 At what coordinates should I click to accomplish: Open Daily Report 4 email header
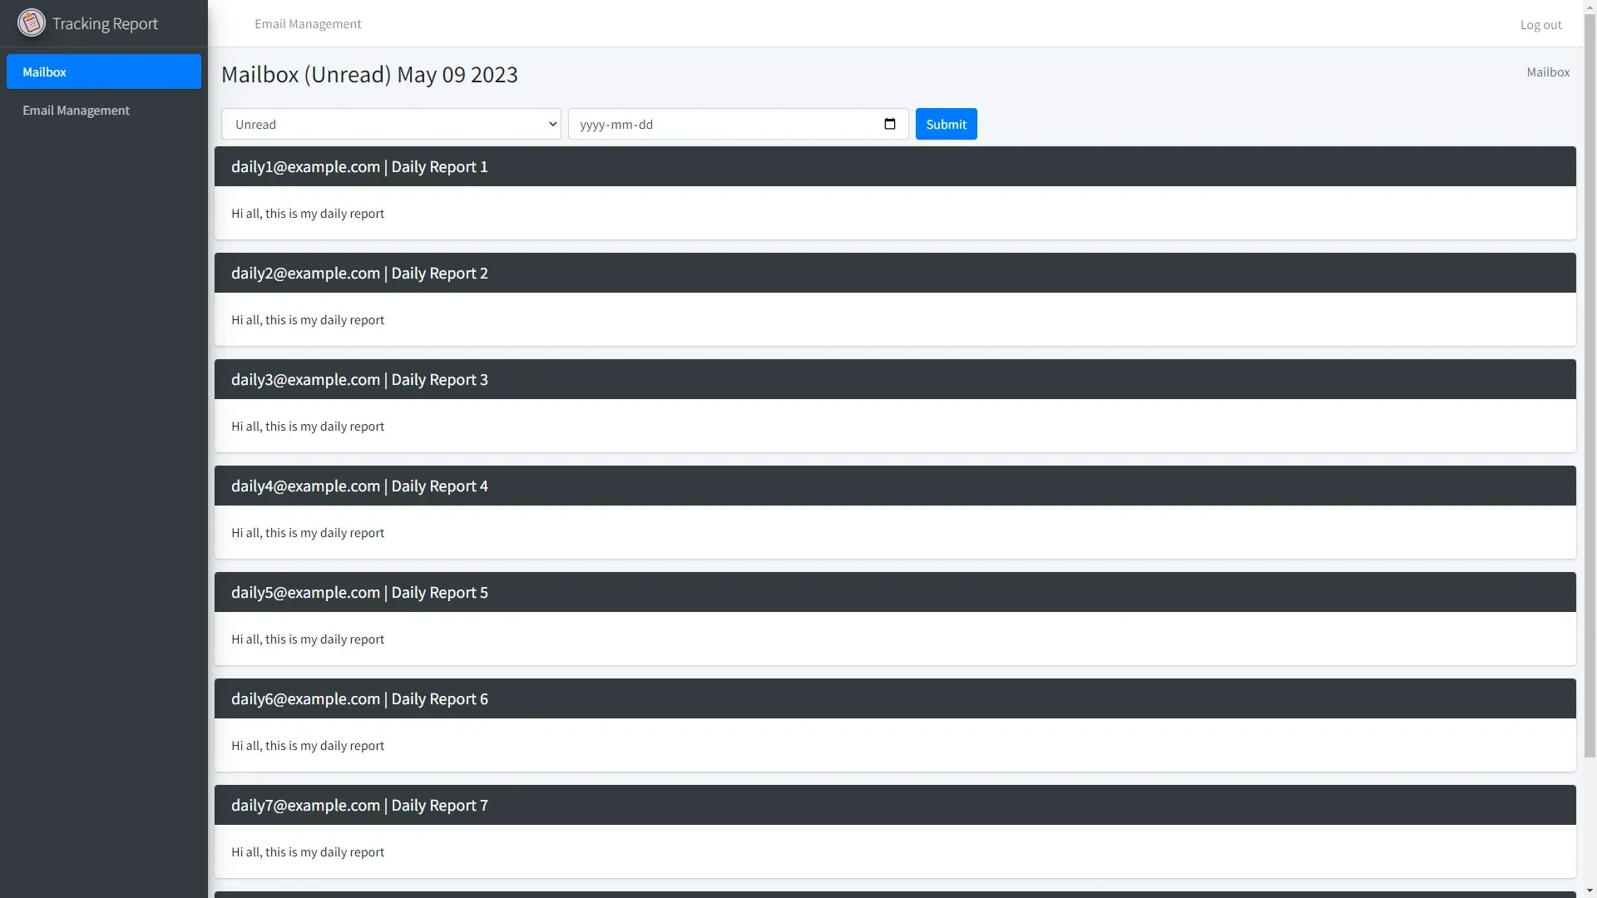coord(359,486)
